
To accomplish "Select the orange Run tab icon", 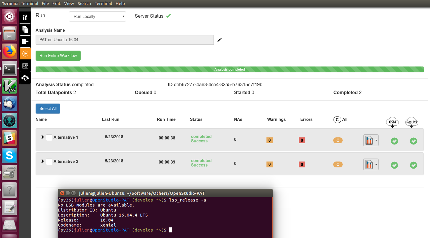I will click(x=25, y=54).
